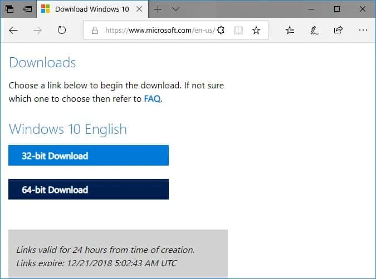This screenshot has width=376, height=279.
Task: Toggle Reading view book icon
Action: [238, 31]
